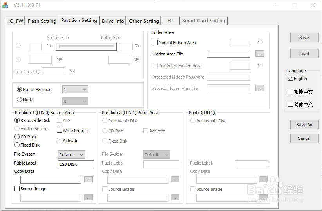Choose Fixed Disk for Partition 1
Screen dimensions: 322x211
17,145
